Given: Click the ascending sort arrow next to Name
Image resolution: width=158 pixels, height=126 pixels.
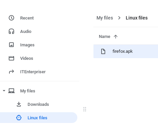Looking at the screenshot, I should (116, 37).
